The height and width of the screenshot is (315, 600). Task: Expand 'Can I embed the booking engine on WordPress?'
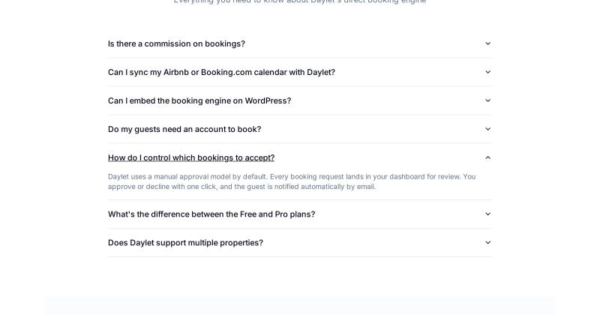point(299,100)
